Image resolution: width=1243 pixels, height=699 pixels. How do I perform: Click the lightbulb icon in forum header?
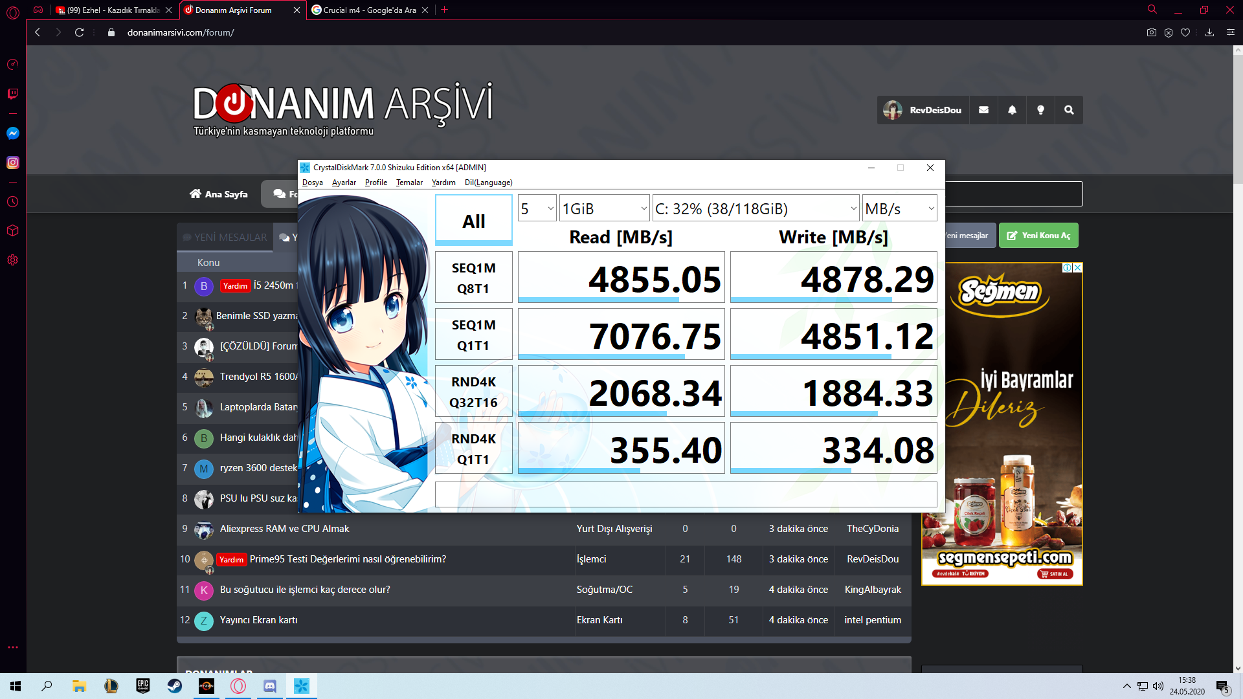click(x=1040, y=110)
